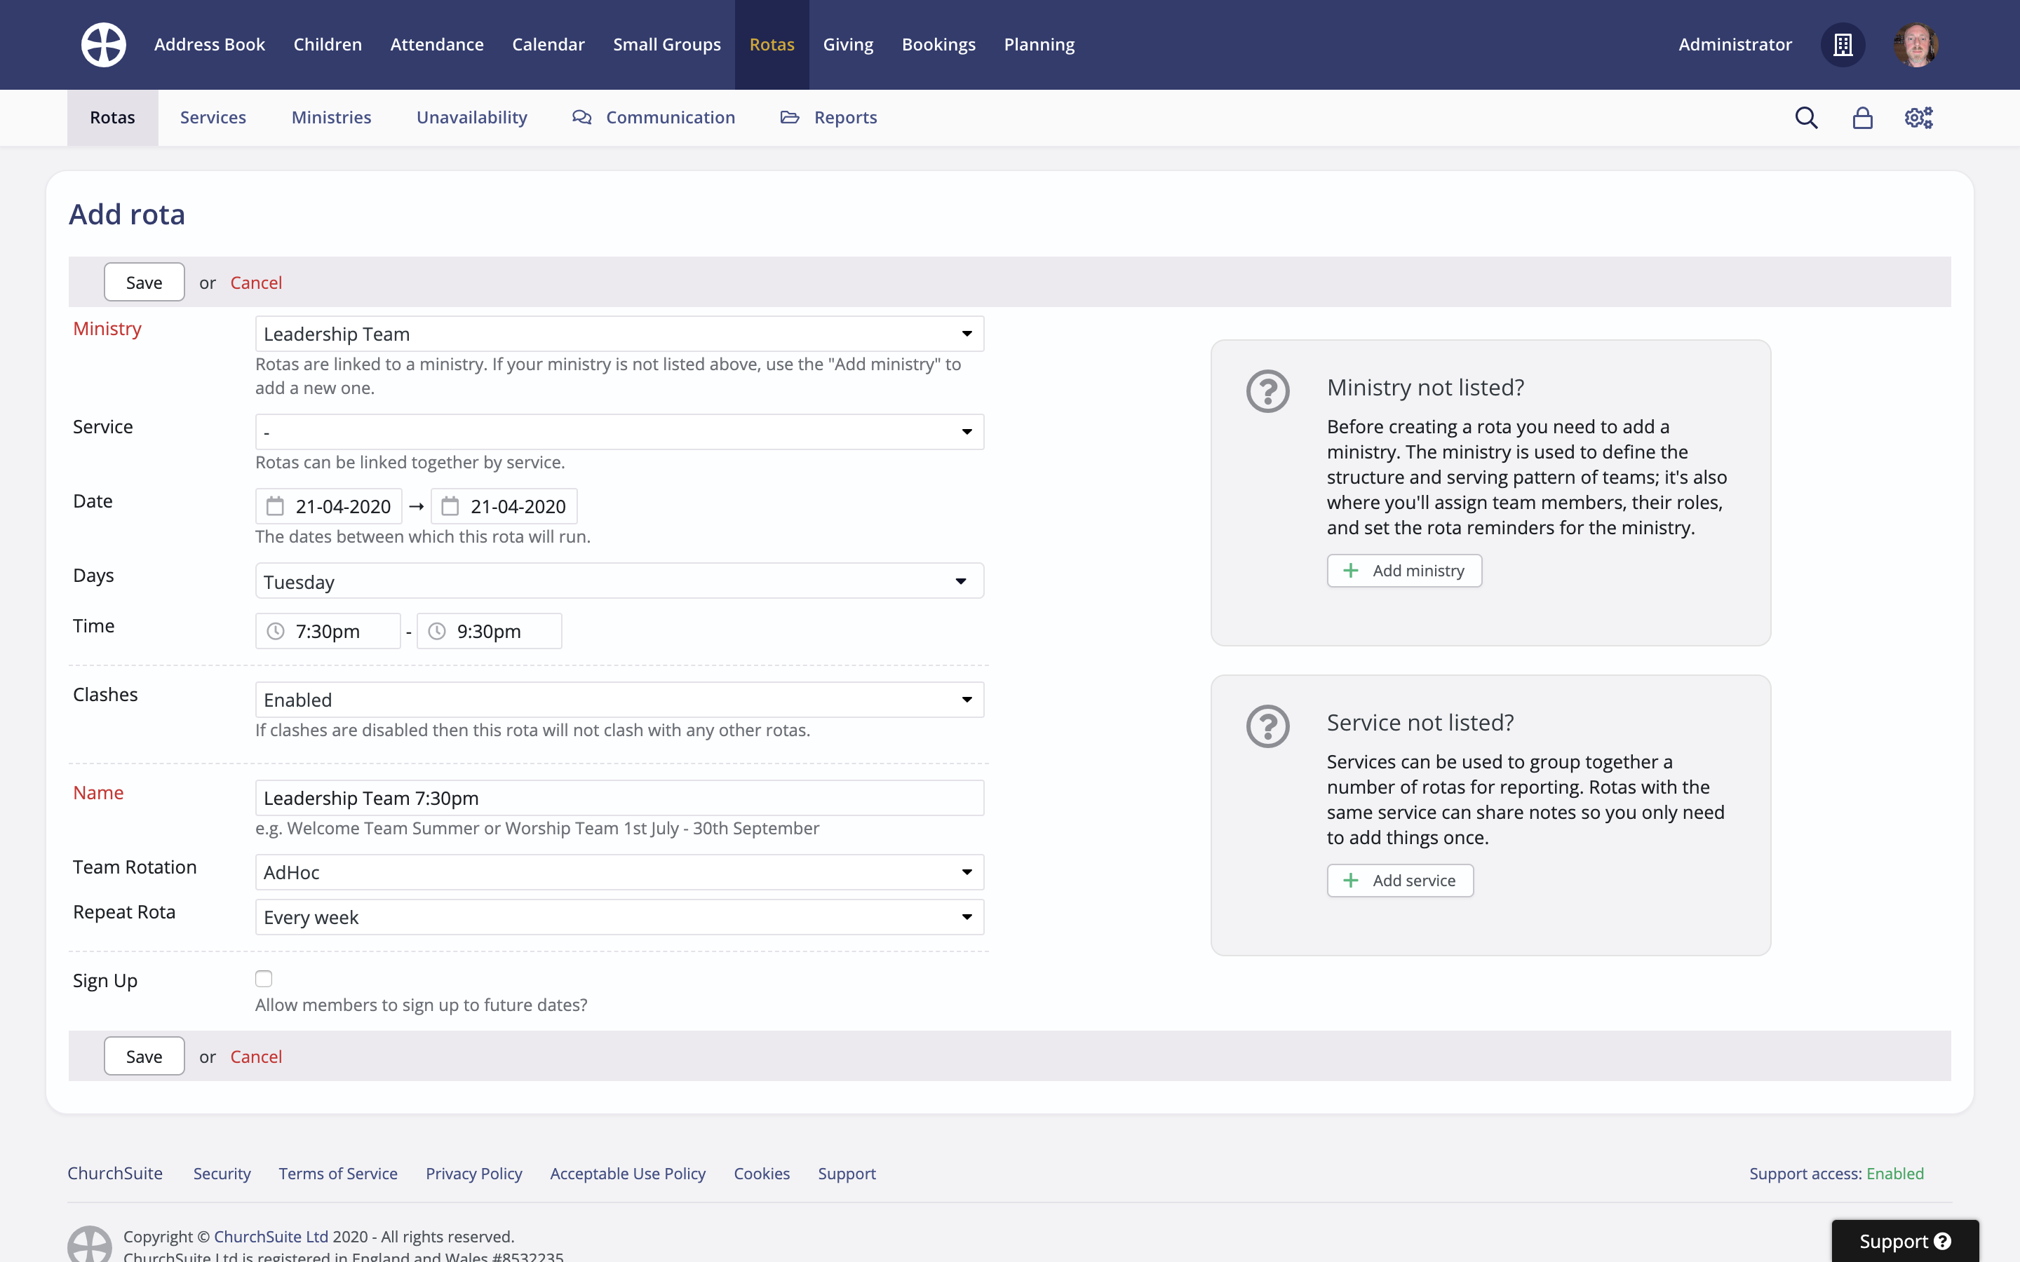Open the search magnifier icon
2020x1262 pixels.
coord(1806,118)
